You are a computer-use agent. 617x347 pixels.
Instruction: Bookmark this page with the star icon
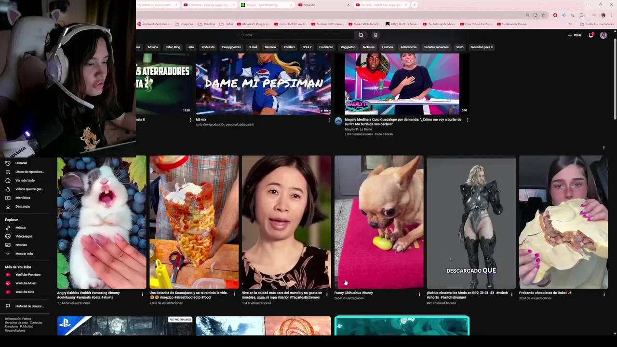(543, 15)
